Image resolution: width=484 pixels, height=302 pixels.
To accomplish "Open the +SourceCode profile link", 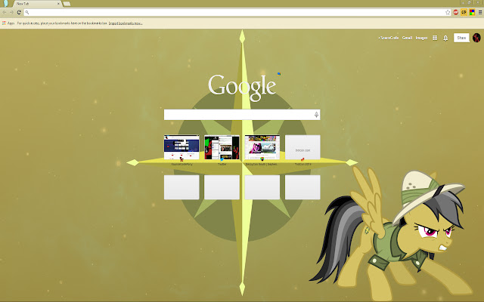I will 388,38.
